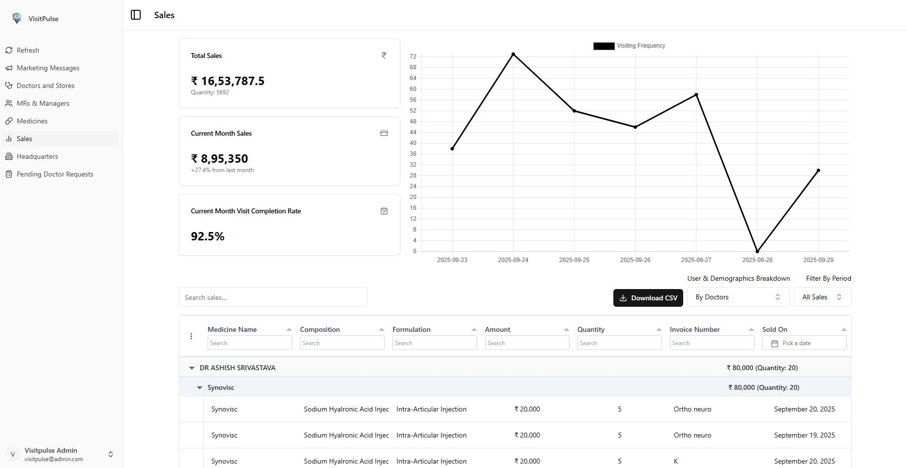Open the All Sales period filter dropdown
Viewport: 906px width, 468px height.
point(822,297)
